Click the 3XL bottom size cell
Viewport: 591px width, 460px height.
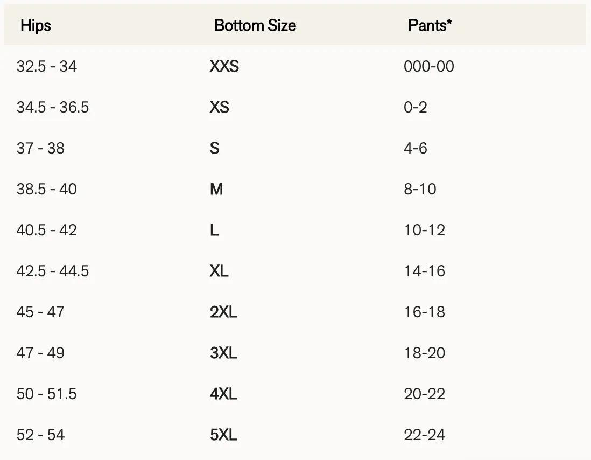point(223,353)
